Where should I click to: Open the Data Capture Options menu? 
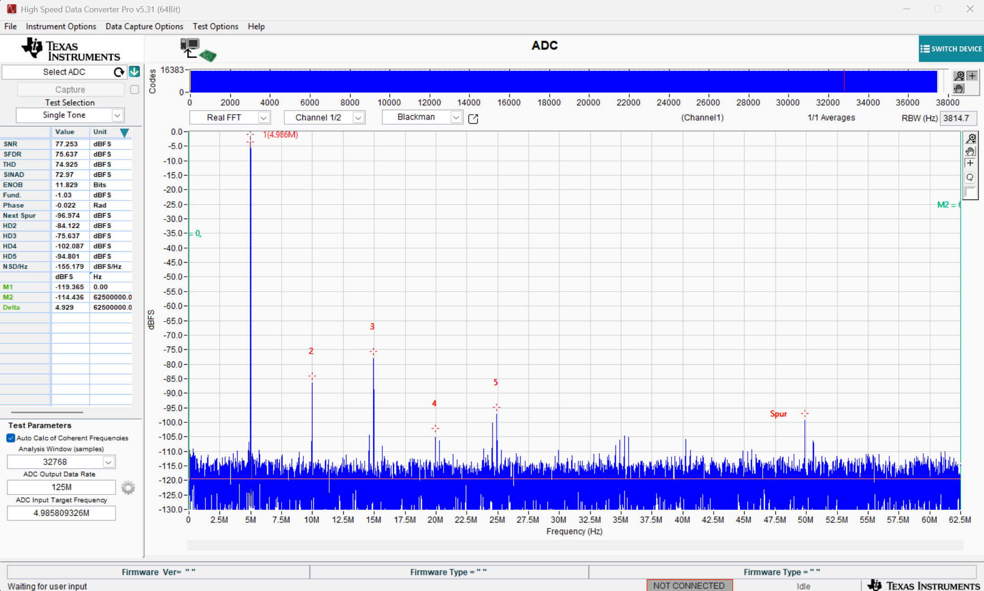pos(144,26)
